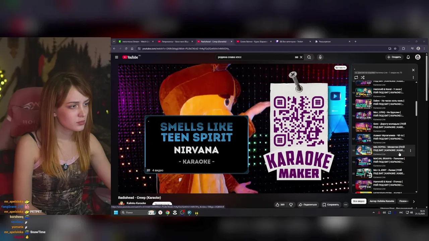Dislike the Creep karaoke video
The width and height of the screenshot is (429, 241).
point(291,205)
